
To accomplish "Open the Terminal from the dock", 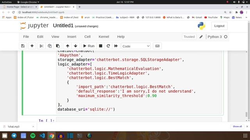I will [x=80, y=136].
